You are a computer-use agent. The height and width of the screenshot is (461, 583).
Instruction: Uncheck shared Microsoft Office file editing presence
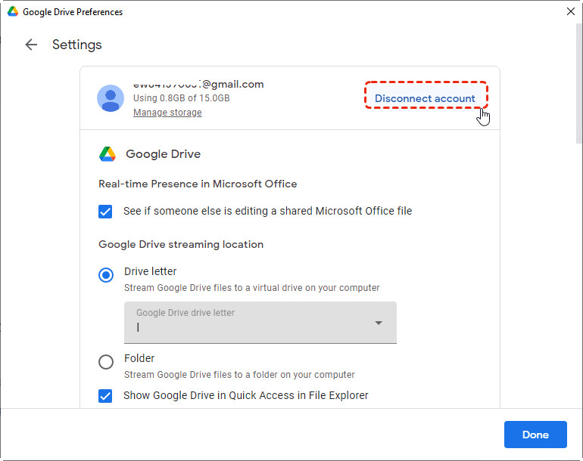[105, 212]
